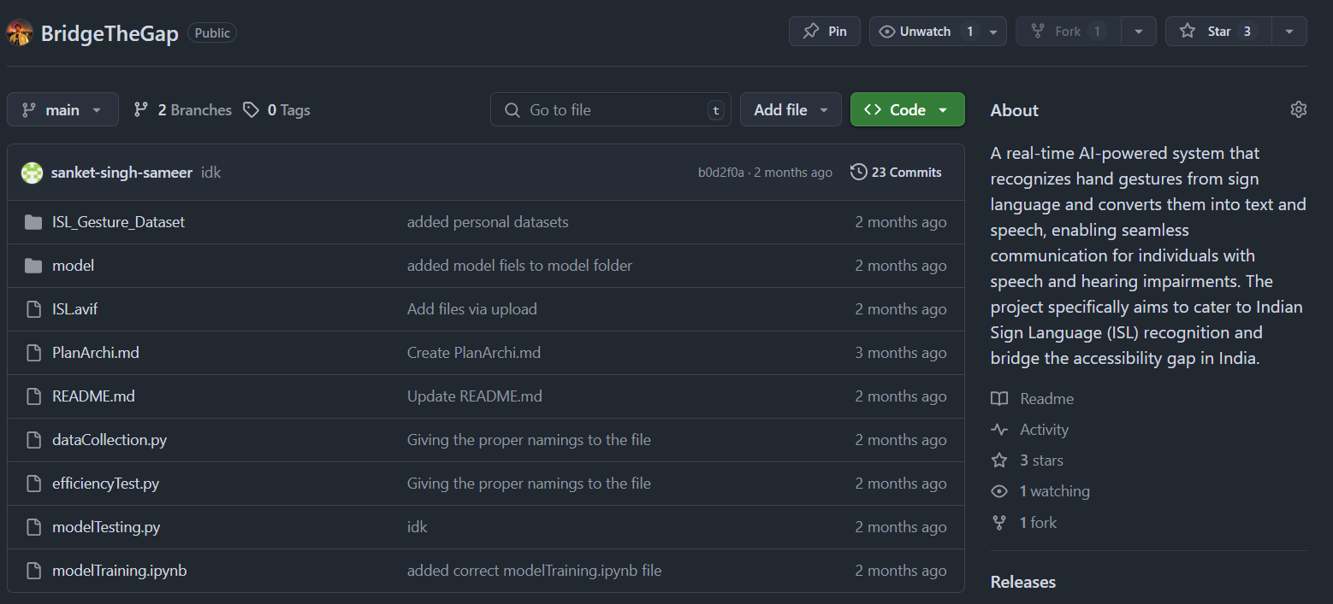Expand the Add file dropdown
Screen dimensions: 1333x604
tap(791, 110)
